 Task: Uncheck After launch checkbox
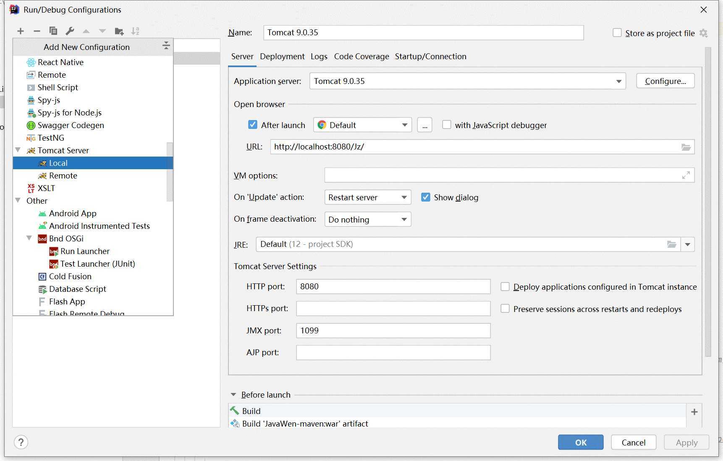[252, 125]
